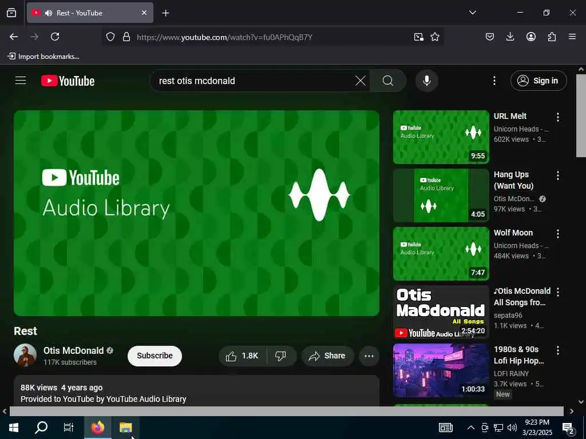
Task: Click the main video player
Action: 197,213
